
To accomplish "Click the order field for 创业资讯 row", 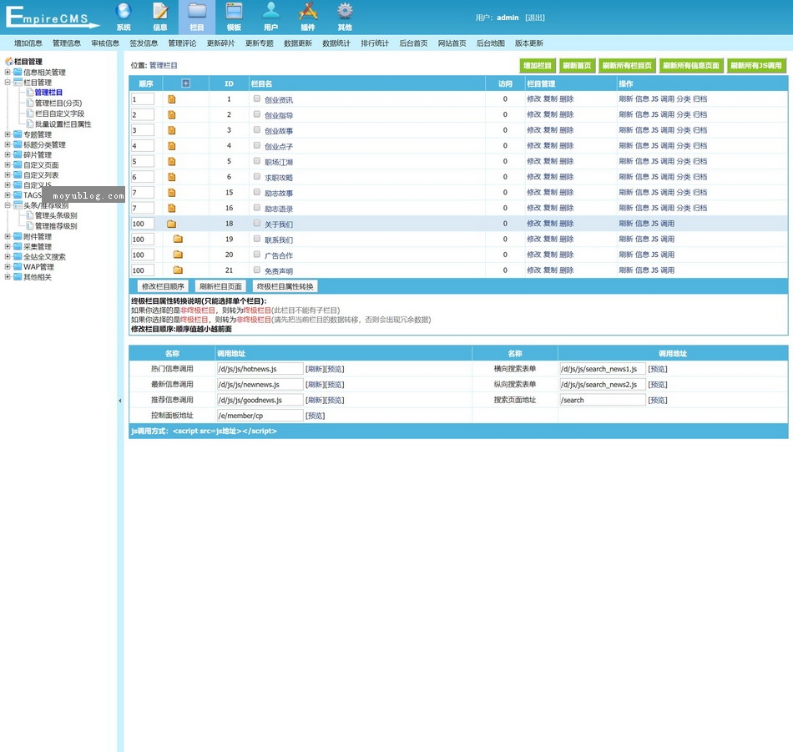I will 143,99.
